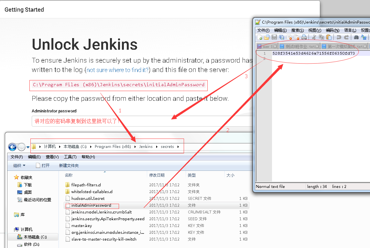Open recent locations dropdown beside Forward button

28,147
